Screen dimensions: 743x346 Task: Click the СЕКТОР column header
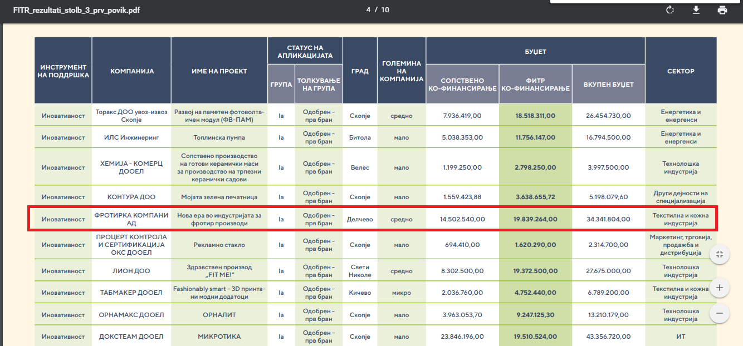(681, 71)
